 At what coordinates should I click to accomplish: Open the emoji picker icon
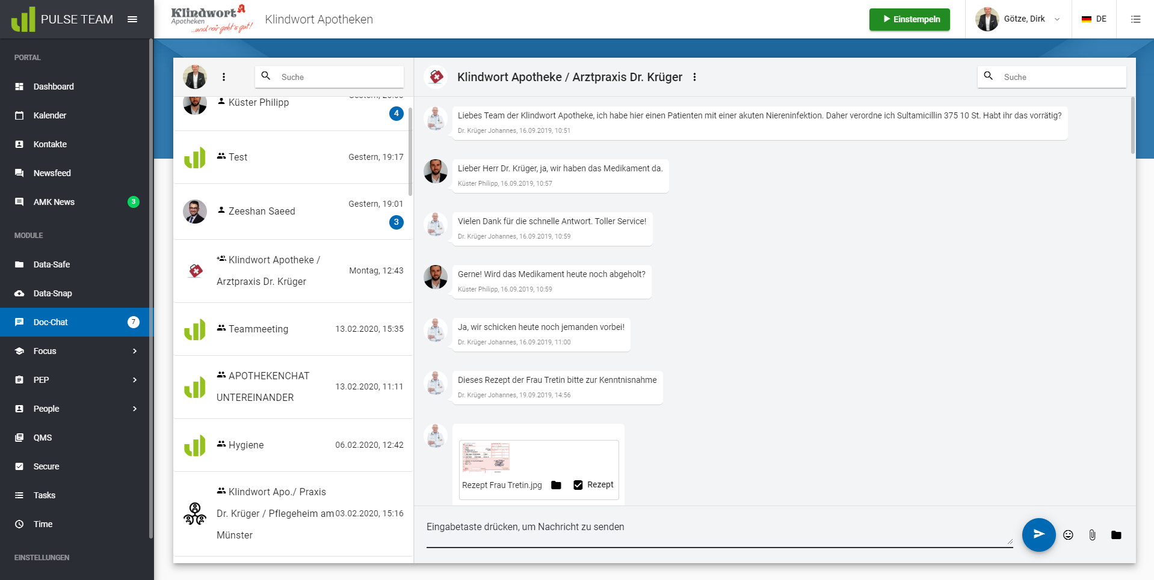pyautogui.click(x=1068, y=535)
